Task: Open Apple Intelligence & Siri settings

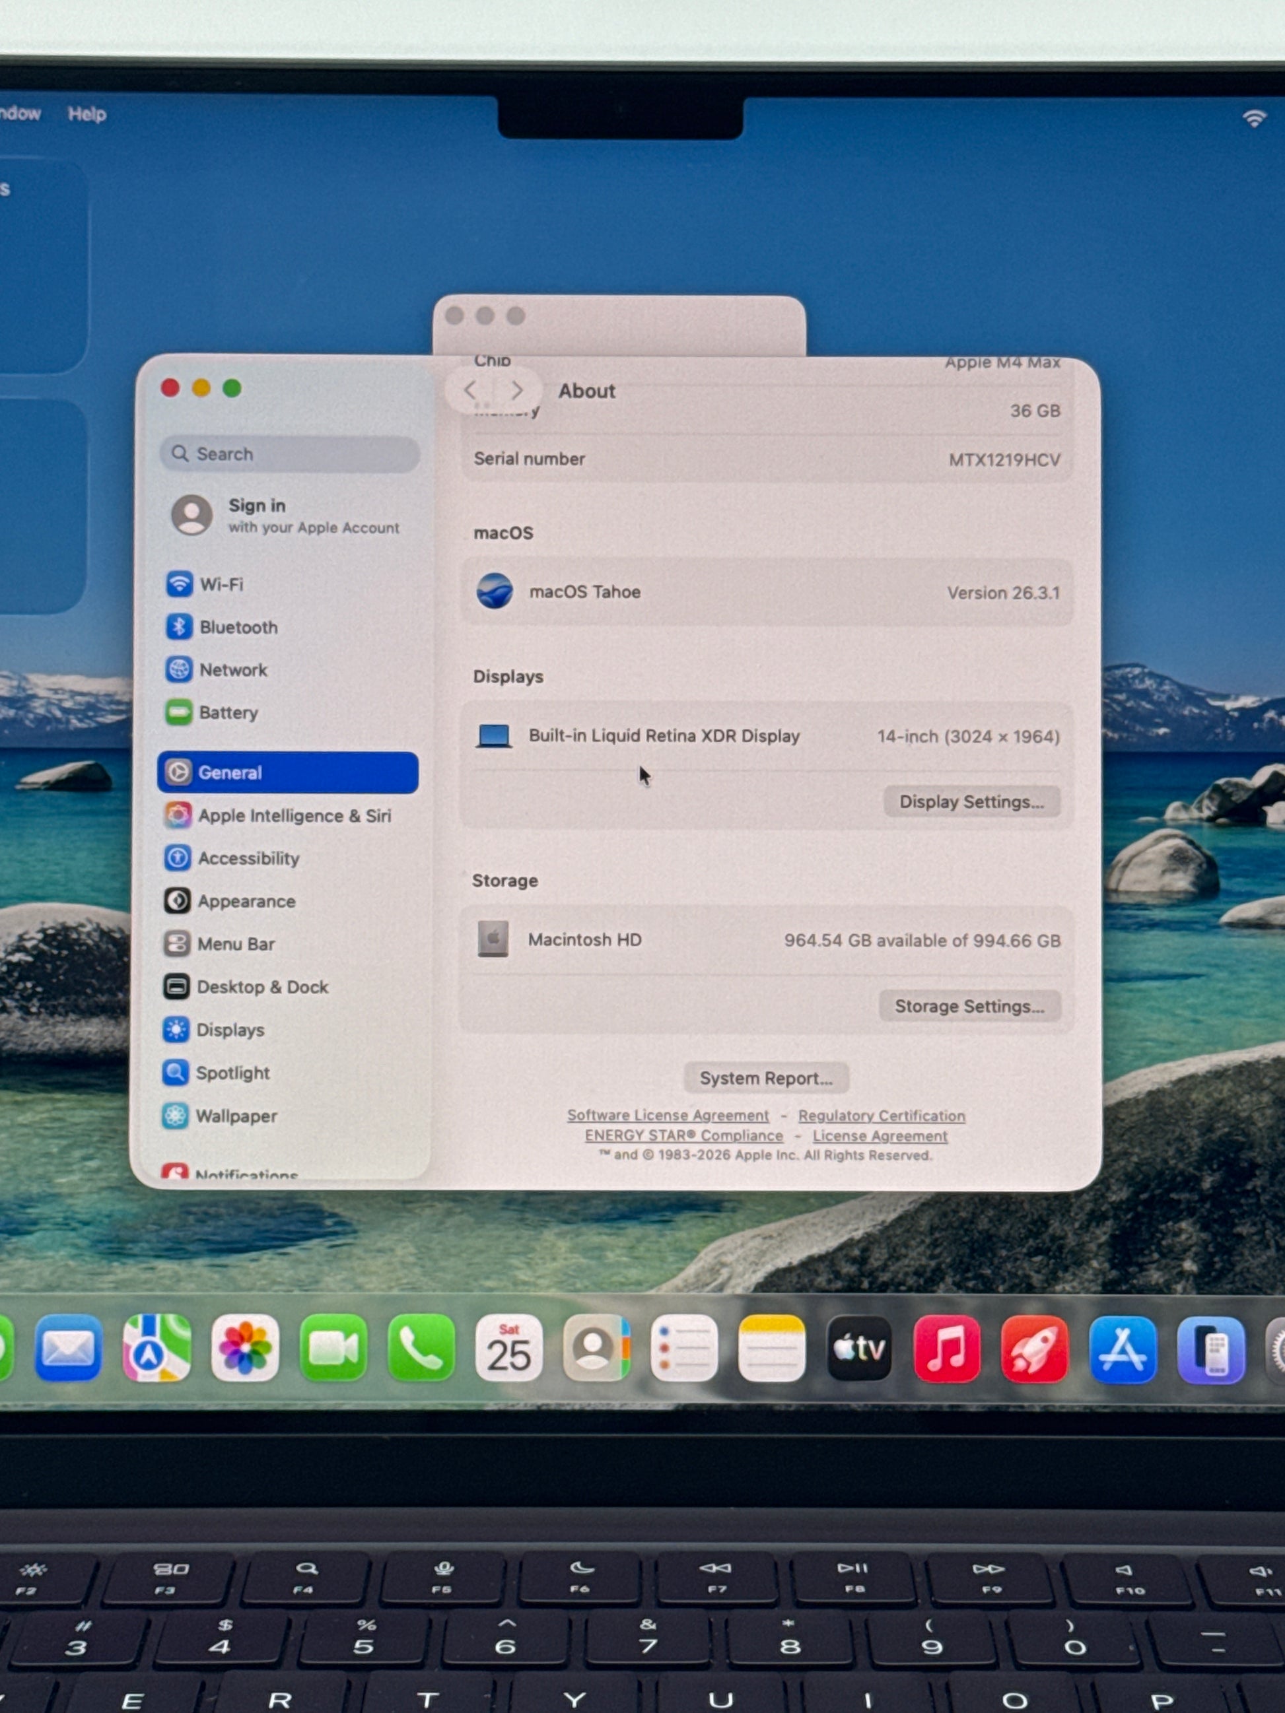Action: (x=294, y=815)
